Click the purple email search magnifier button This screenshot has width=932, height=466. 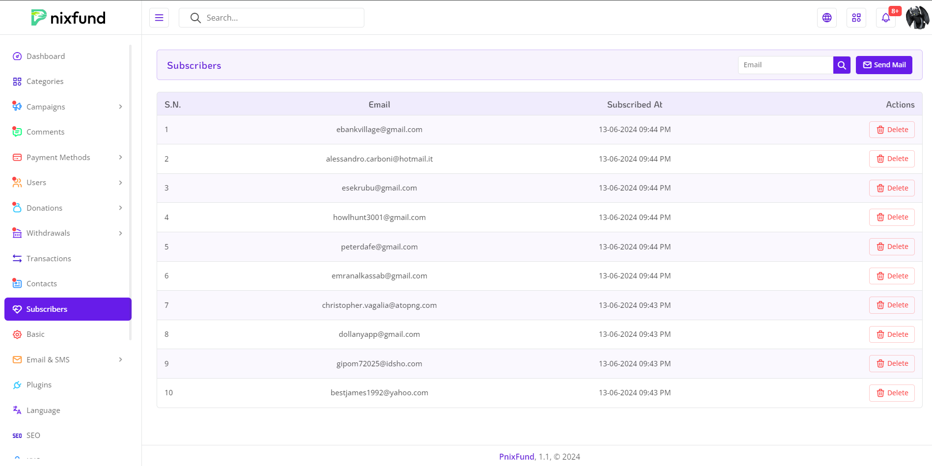(x=842, y=65)
